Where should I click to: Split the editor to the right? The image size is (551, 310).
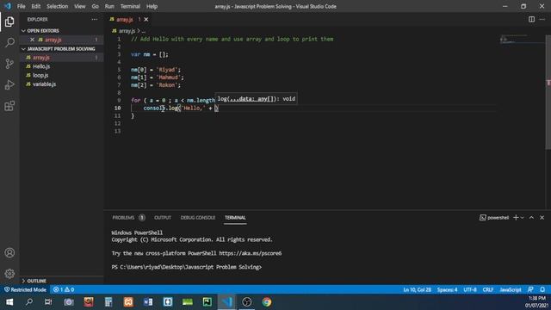pos(532,19)
